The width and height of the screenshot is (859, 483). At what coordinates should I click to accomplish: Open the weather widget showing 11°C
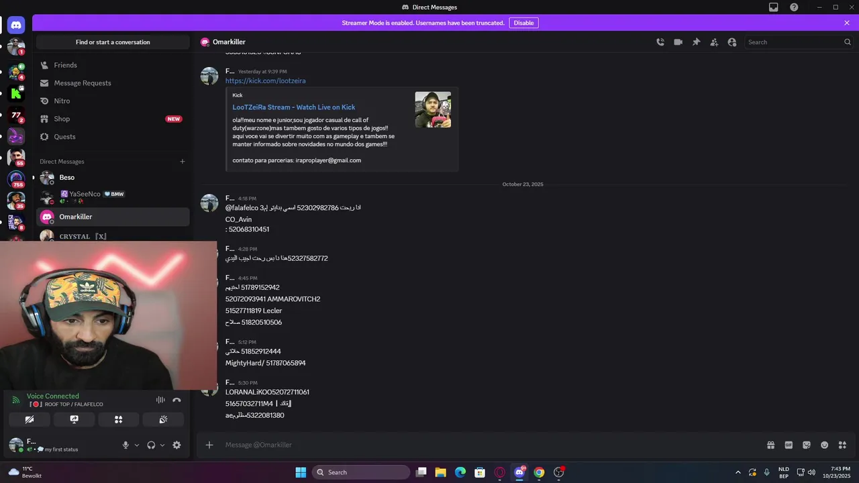[26, 472]
